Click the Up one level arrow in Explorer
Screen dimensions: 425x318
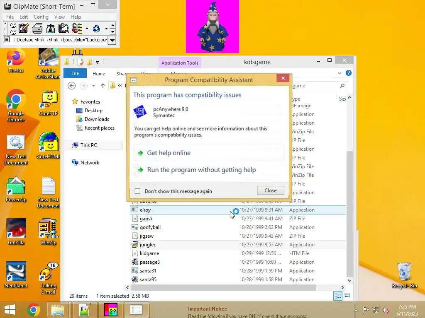tap(103, 86)
